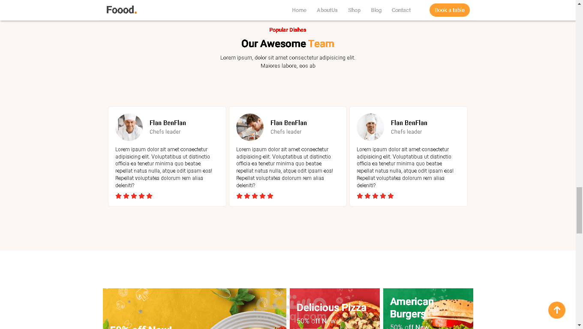
Task: Click third chef's avatar image
Action: 370,127
